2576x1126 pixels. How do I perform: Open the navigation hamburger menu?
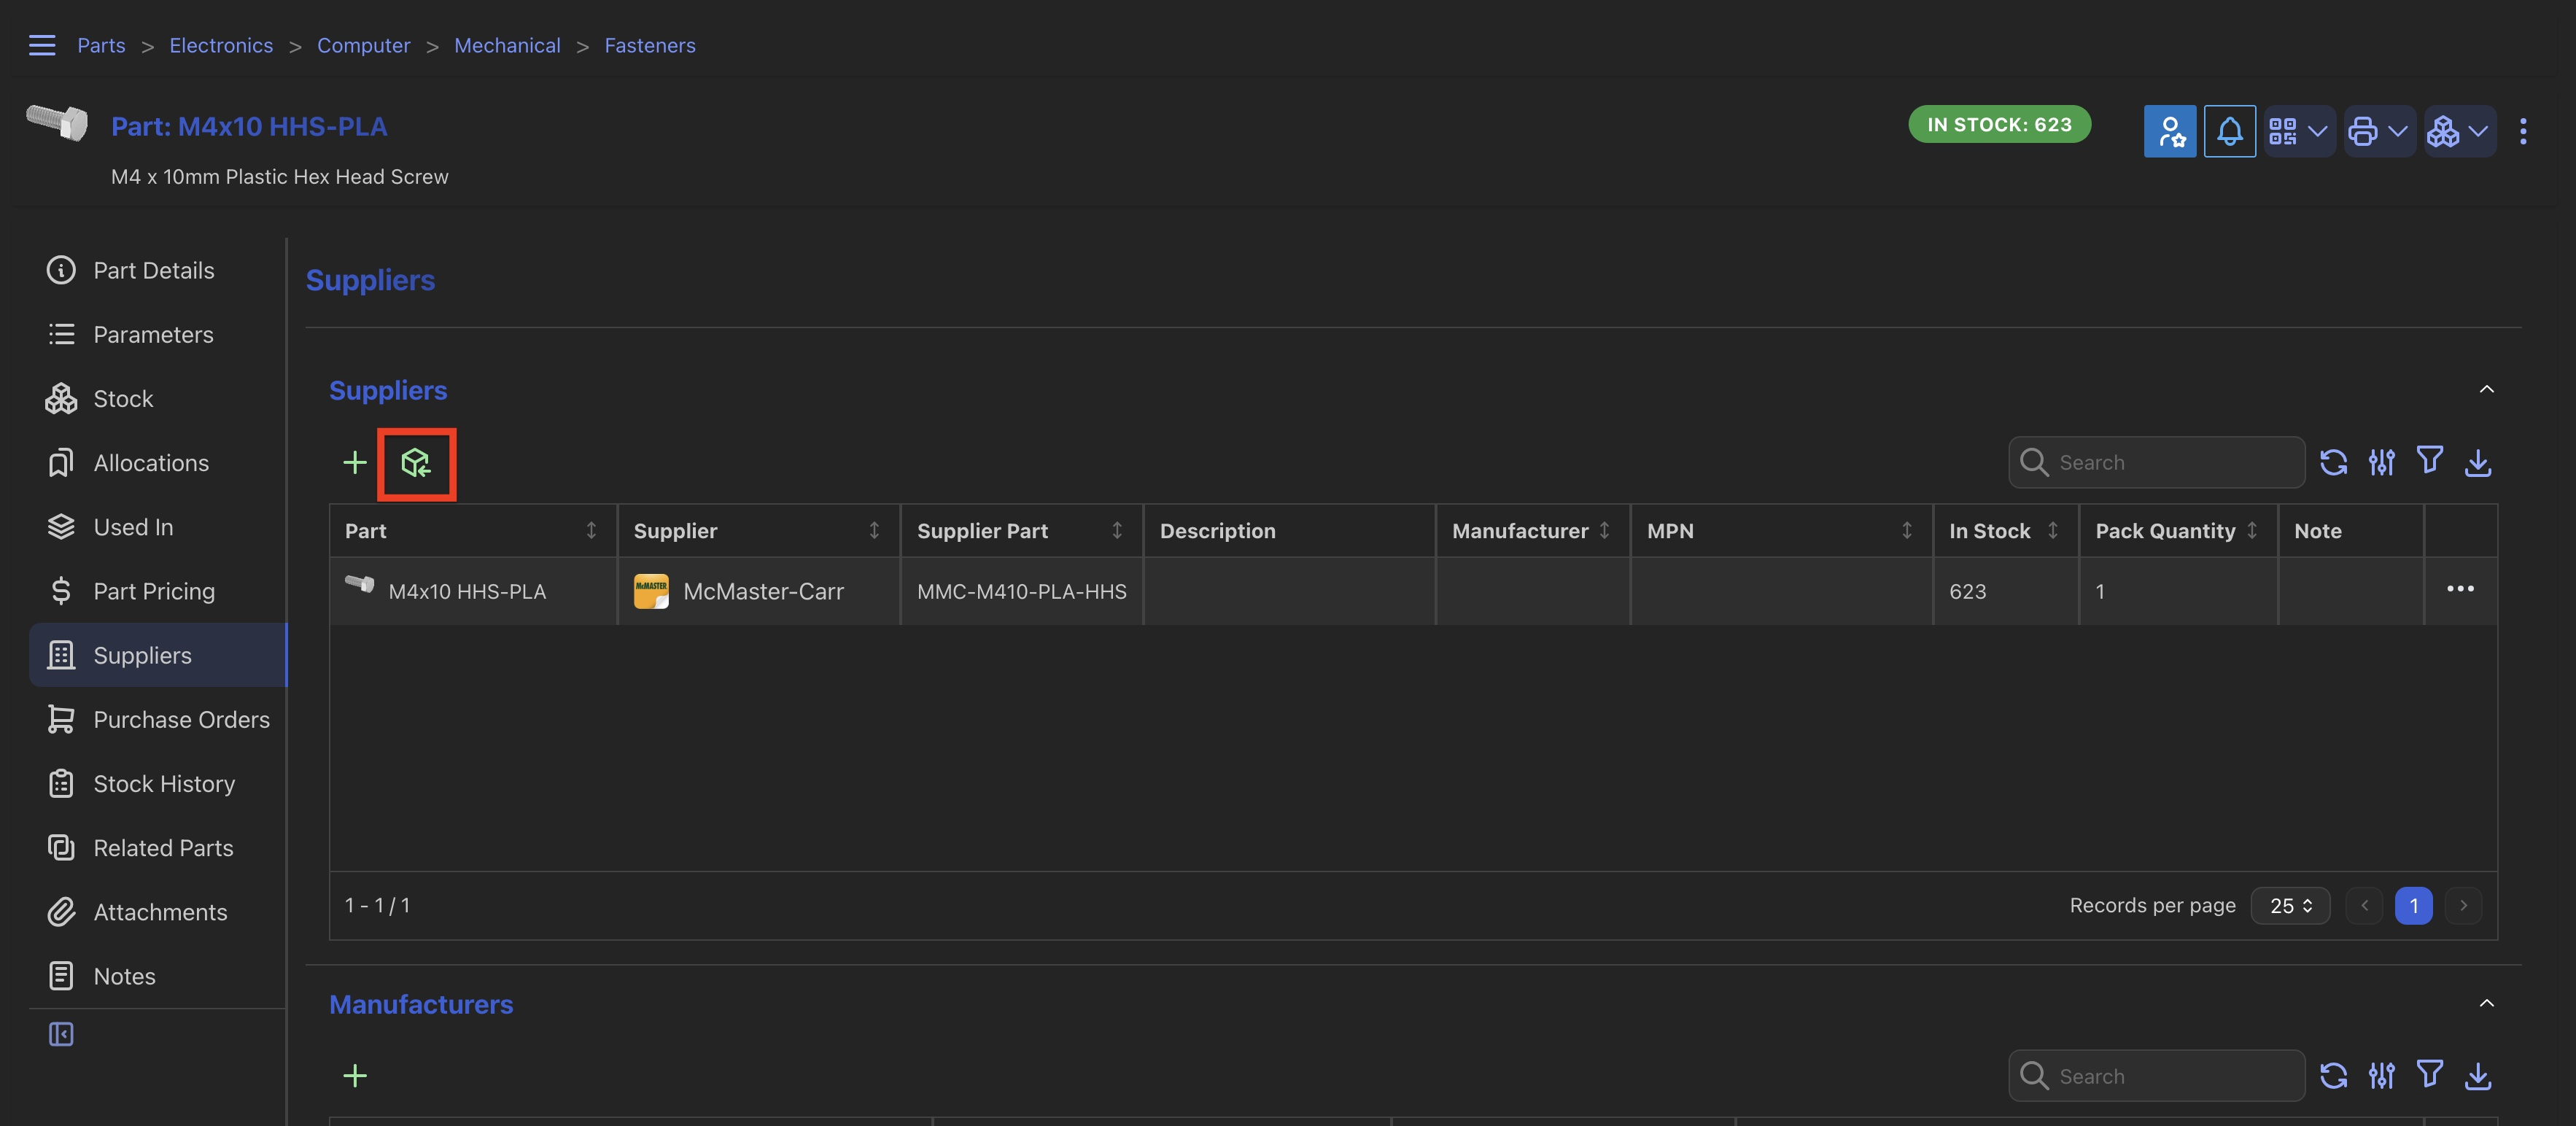[x=42, y=45]
